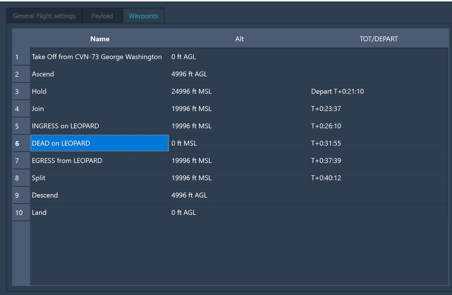Click the T+0:37:39 time cell
Screen dimensions: 452x295
[379, 161]
